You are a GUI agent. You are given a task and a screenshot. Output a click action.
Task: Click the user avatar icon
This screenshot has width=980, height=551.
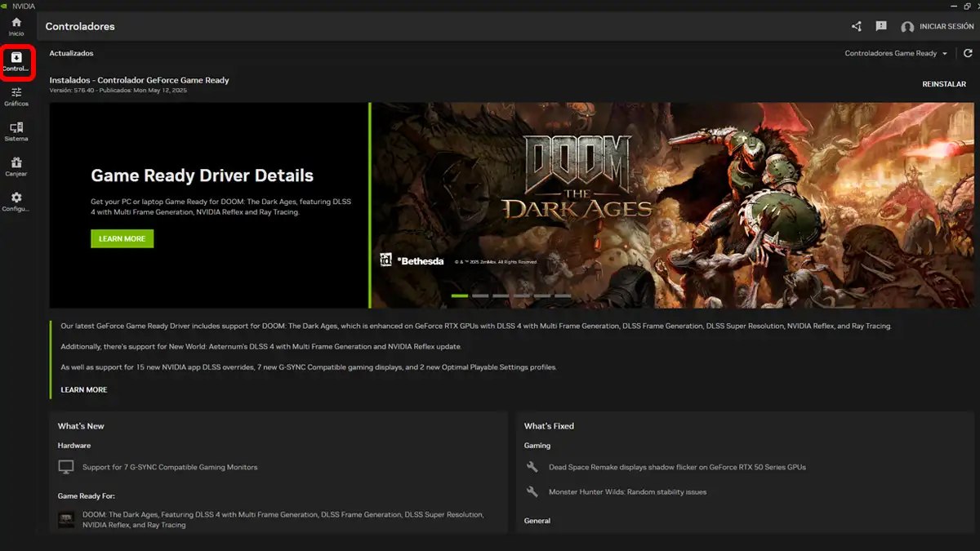(x=907, y=27)
